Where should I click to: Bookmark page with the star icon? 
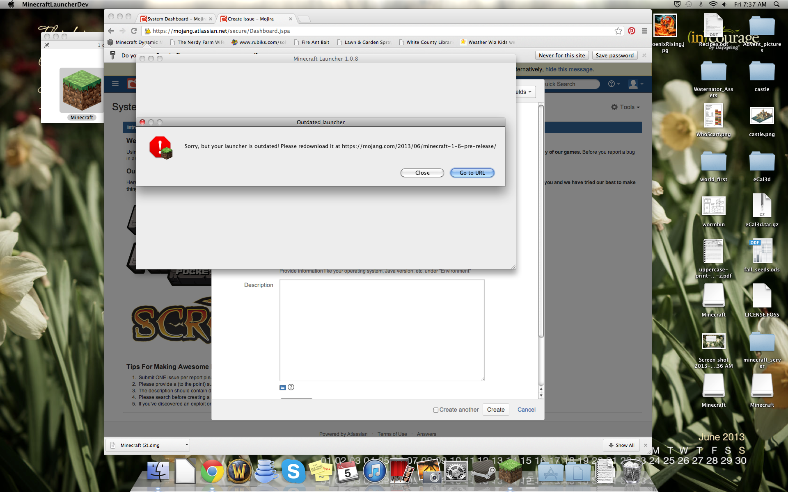pyautogui.click(x=618, y=31)
